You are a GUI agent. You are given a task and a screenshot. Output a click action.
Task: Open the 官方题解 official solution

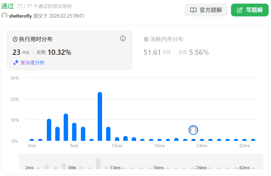(x=206, y=10)
